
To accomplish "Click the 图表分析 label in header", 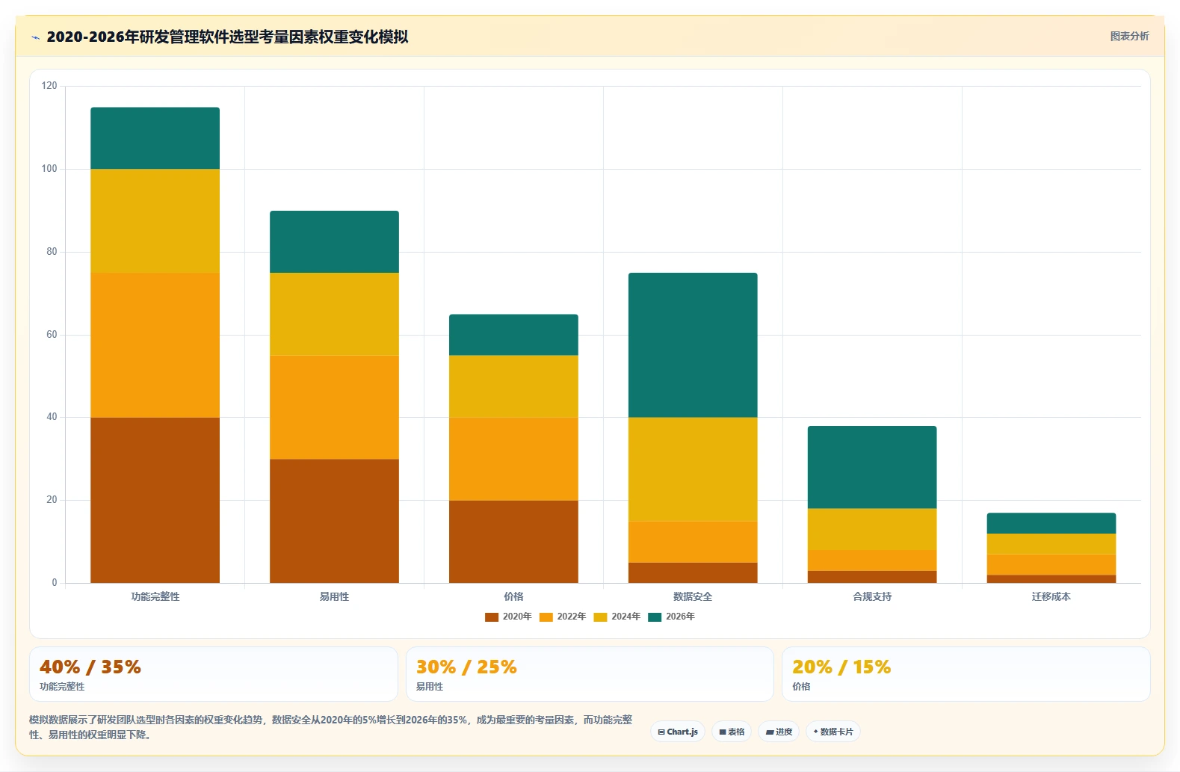I will coord(1129,36).
